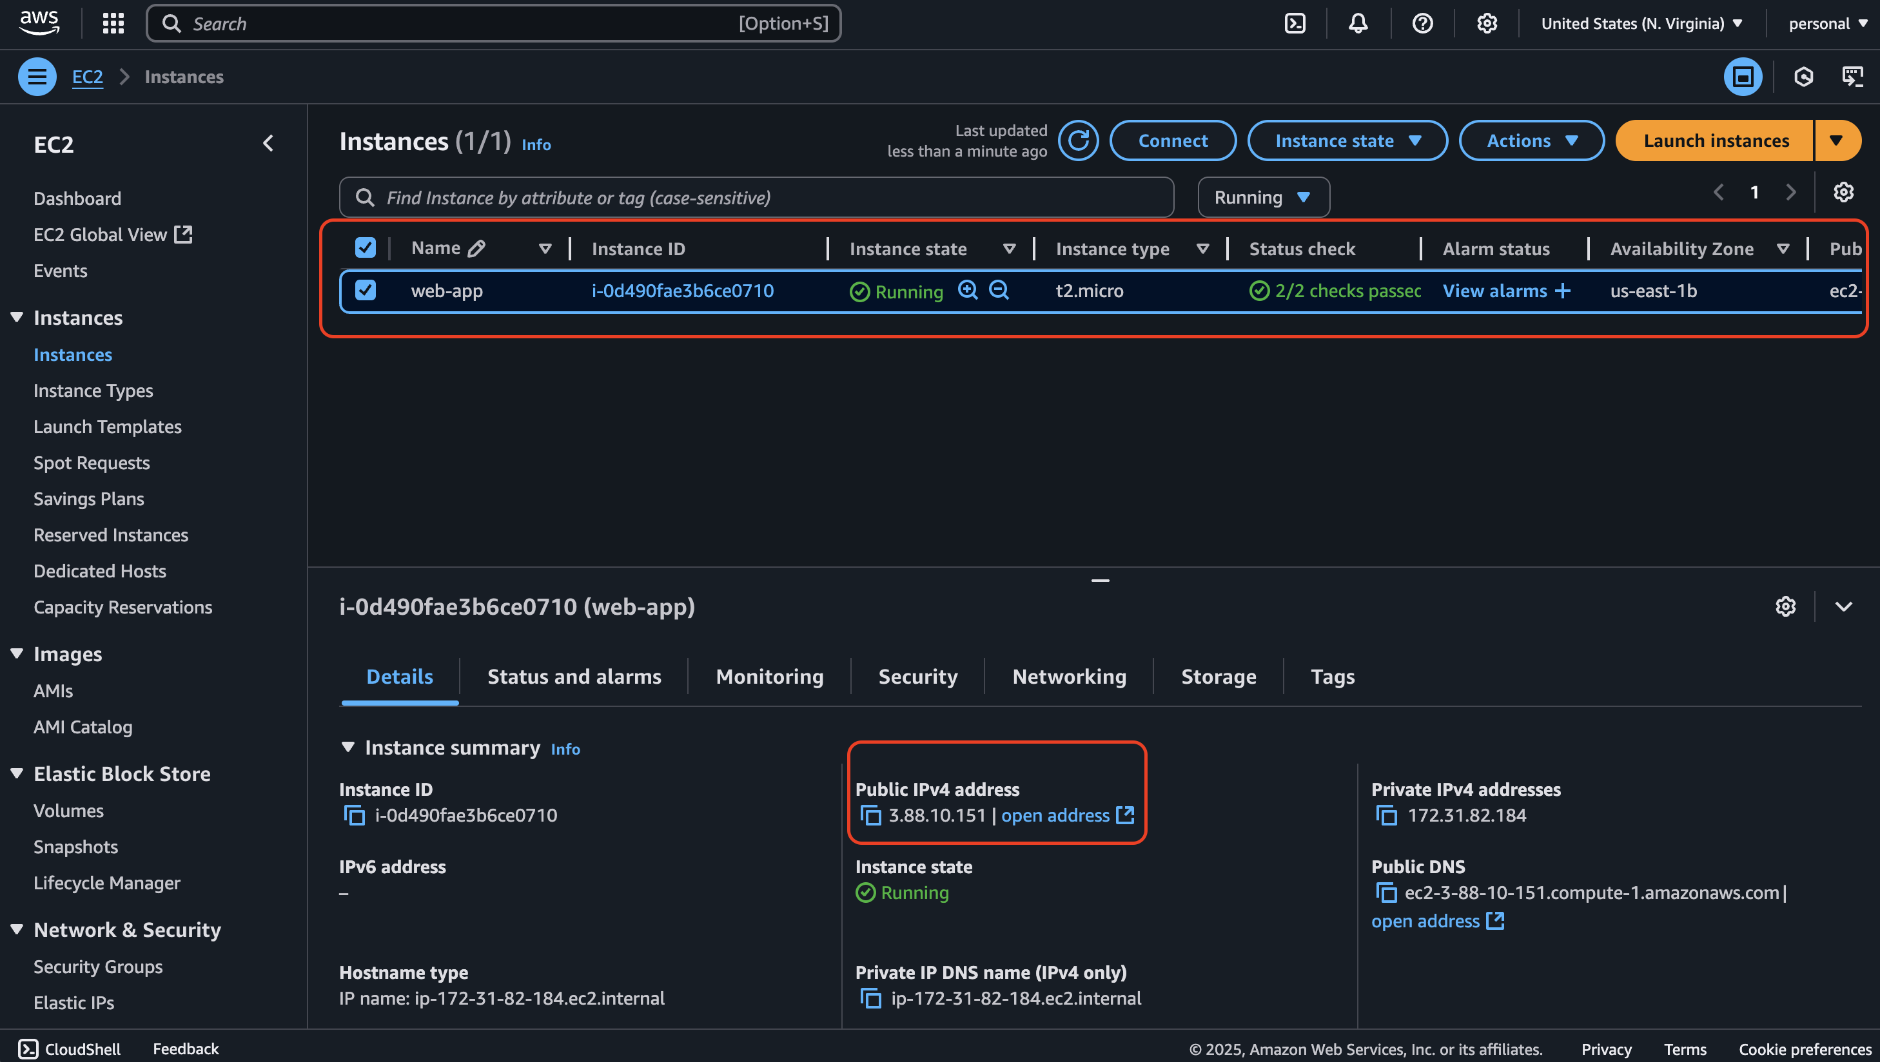The image size is (1880, 1062).
Task: Open instances table preferences gear
Action: click(1843, 192)
